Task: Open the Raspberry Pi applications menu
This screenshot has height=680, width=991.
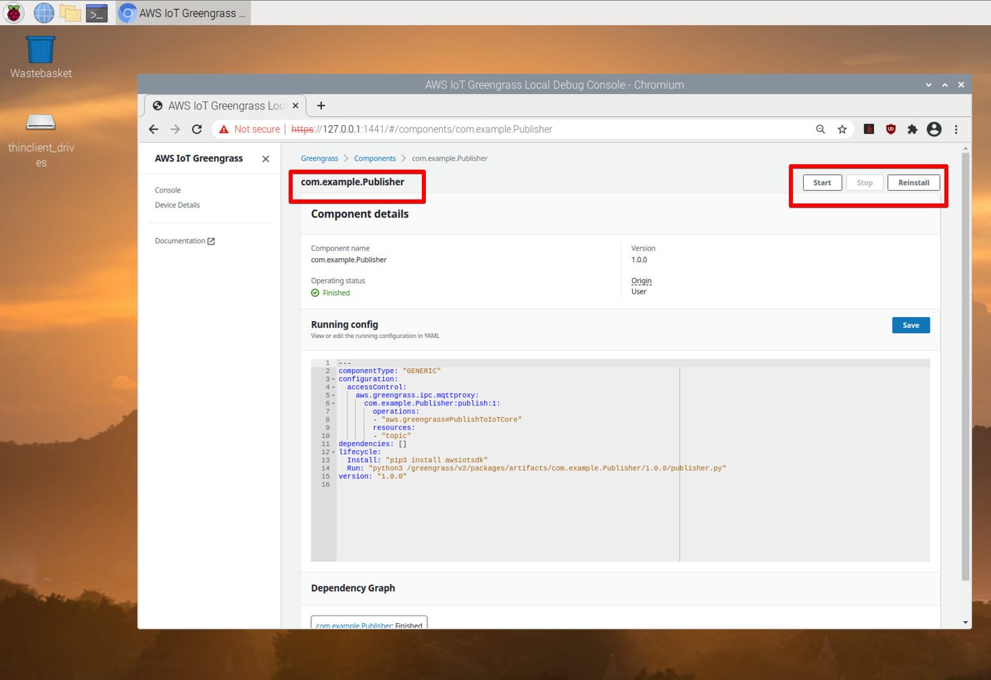Action: 14,12
